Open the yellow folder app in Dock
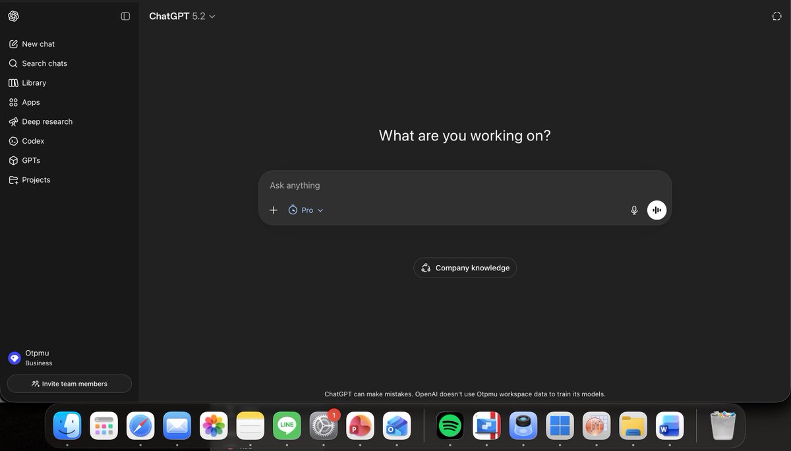Image resolution: width=791 pixels, height=451 pixels. coord(633,426)
